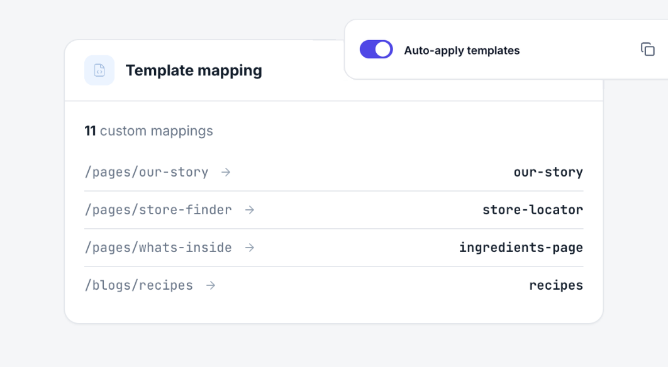The image size is (668, 367).
Task: Click the copy icon beside Auto-apply templates
Action: click(647, 50)
